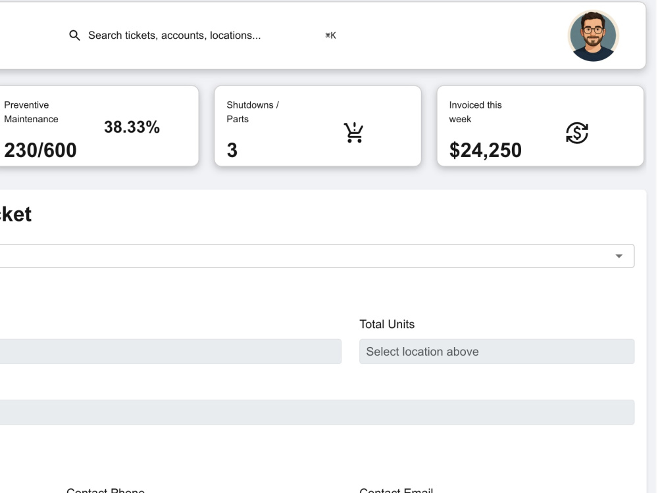The image size is (658, 493).
Task: Click the magnifying glass search icon
Action: (x=74, y=35)
